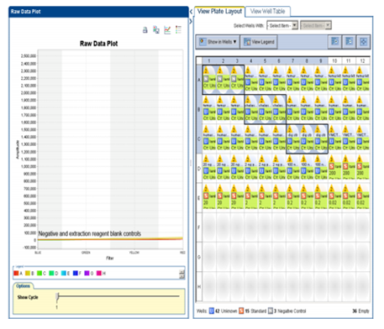Select column 10 header in plate grid
The height and width of the screenshot is (329, 384).
pyautogui.click(x=334, y=60)
